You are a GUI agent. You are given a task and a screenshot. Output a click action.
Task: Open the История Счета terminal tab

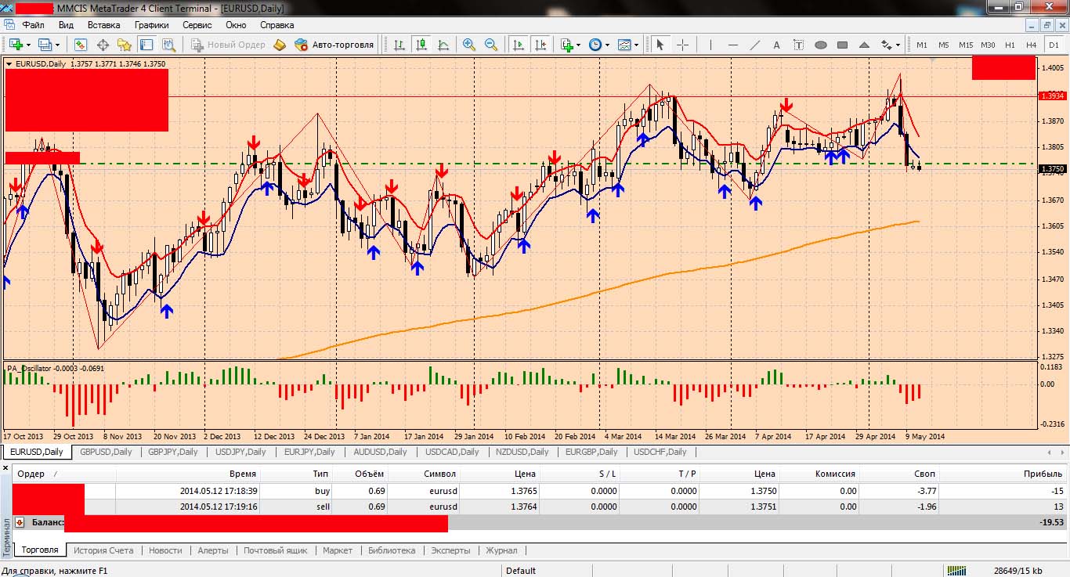103,550
